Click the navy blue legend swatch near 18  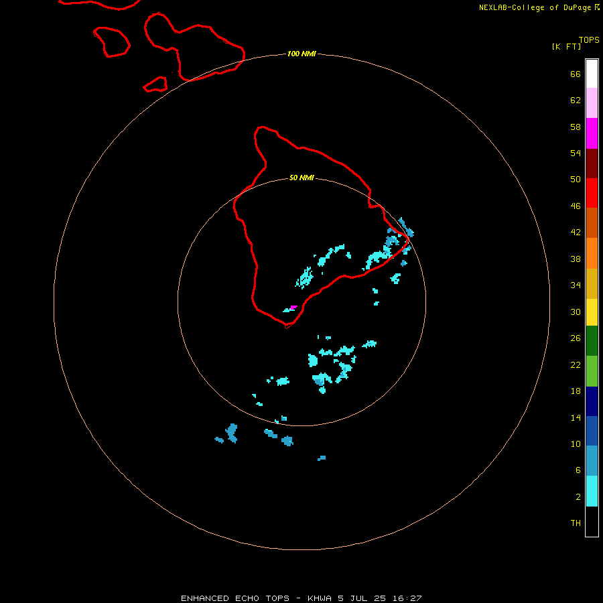(x=592, y=401)
